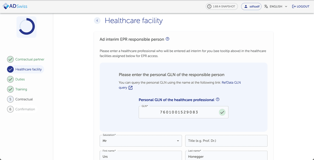Viewport: 314px width, 160px height.
Task: Select the Healthcare facility step
Action: pyautogui.click(x=28, y=69)
